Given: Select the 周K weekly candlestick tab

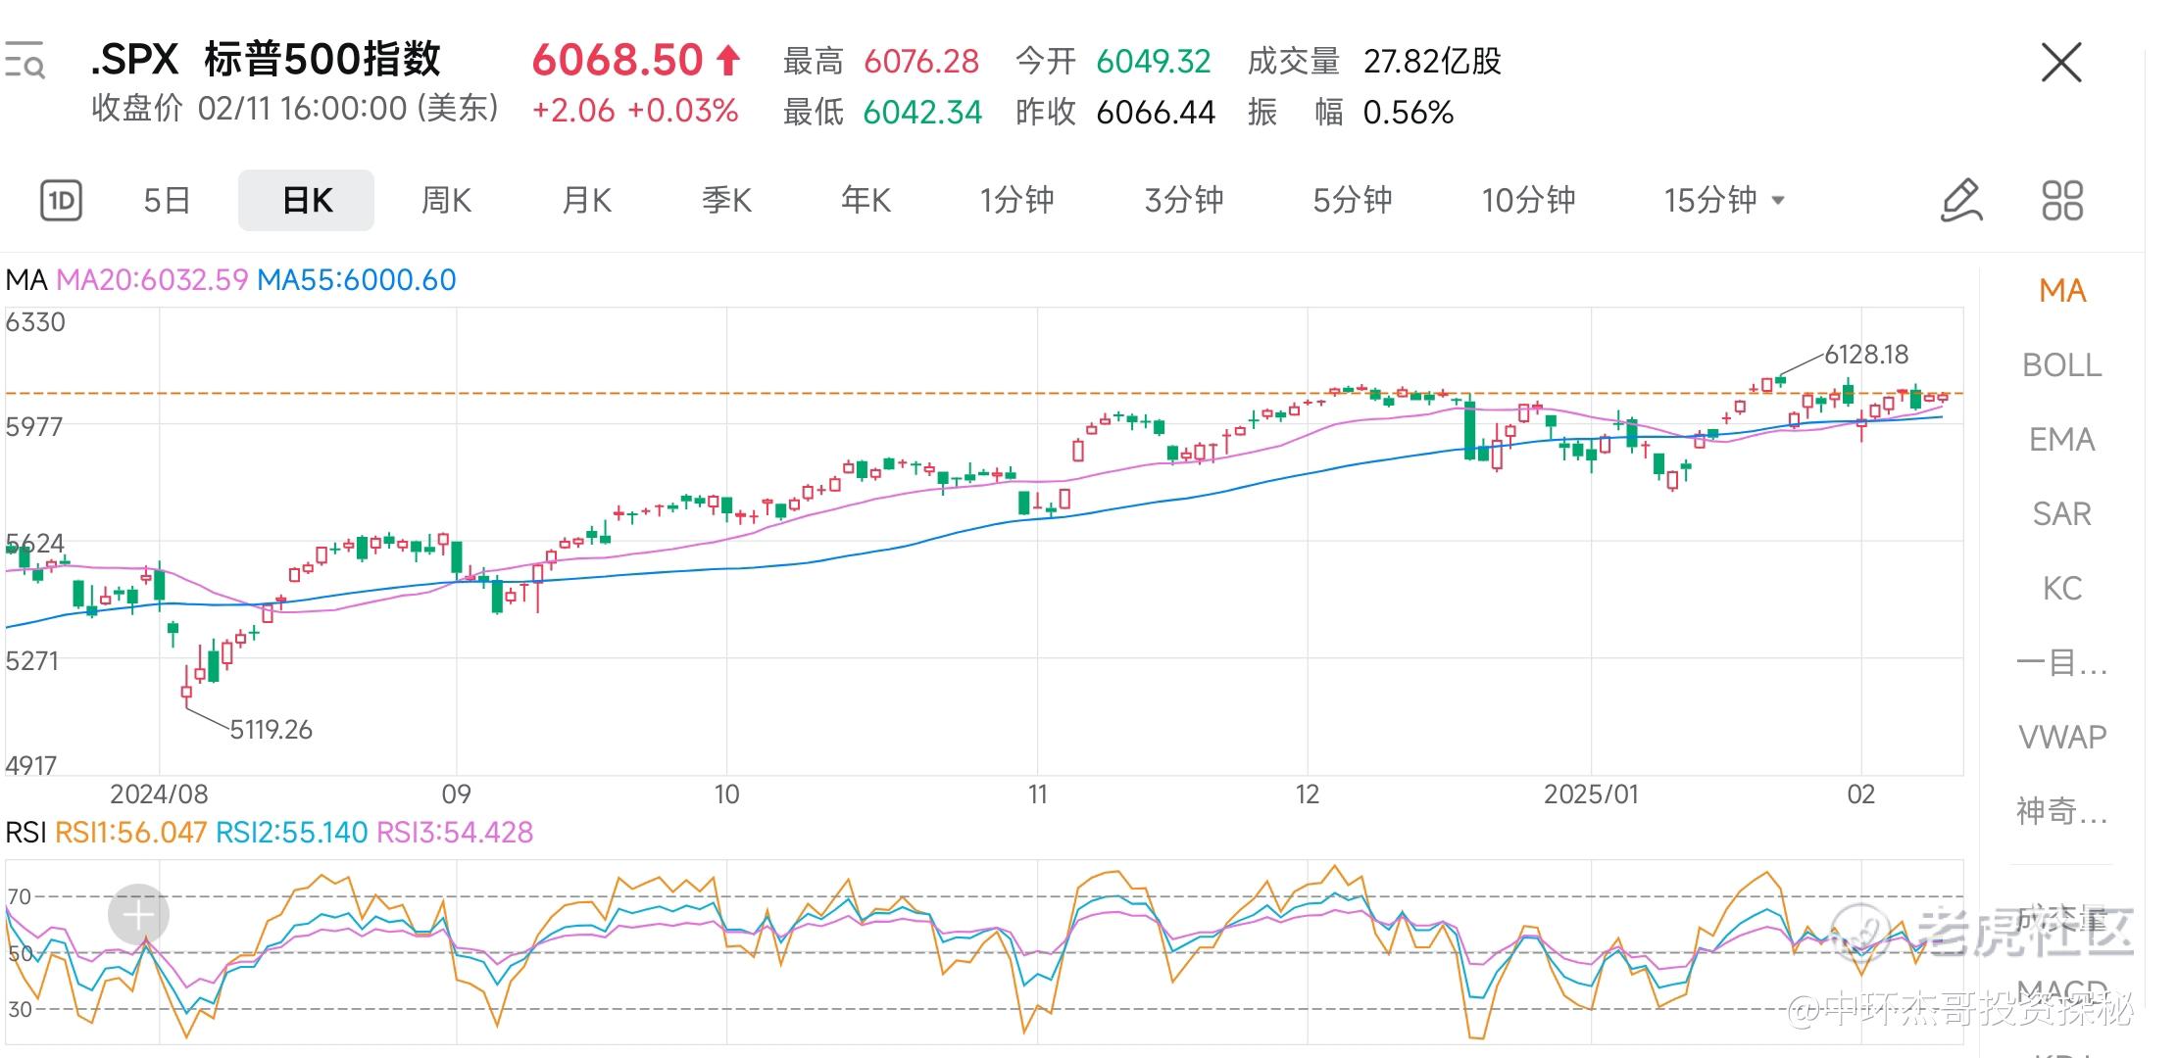Looking at the screenshot, I should coord(446,201).
